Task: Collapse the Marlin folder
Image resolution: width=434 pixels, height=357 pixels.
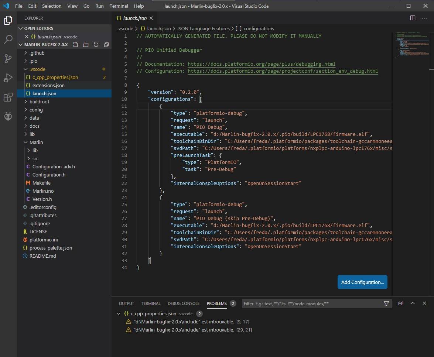Action: (x=36, y=142)
